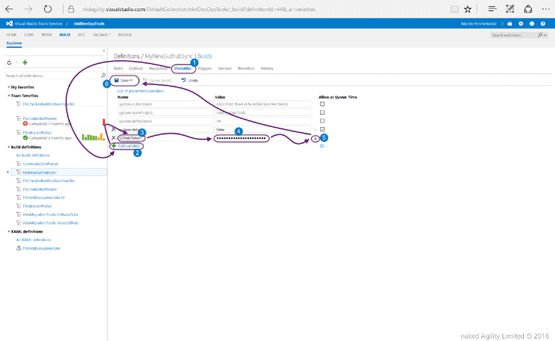Toggle queue-time checkbox for system.definitionId
The width and height of the screenshot is (555, 341).
click(x=322, y=121)
